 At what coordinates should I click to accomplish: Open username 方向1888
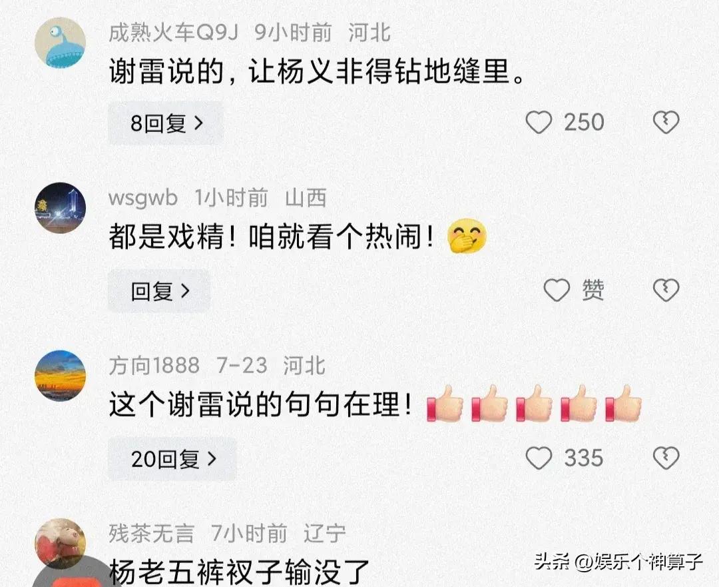[154, 366]
